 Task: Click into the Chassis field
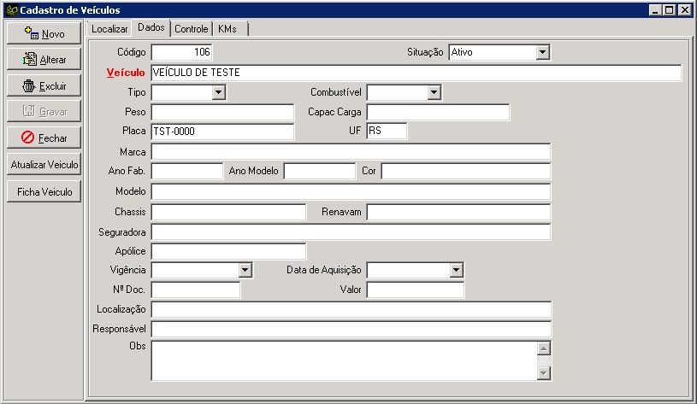pos(227,211)
